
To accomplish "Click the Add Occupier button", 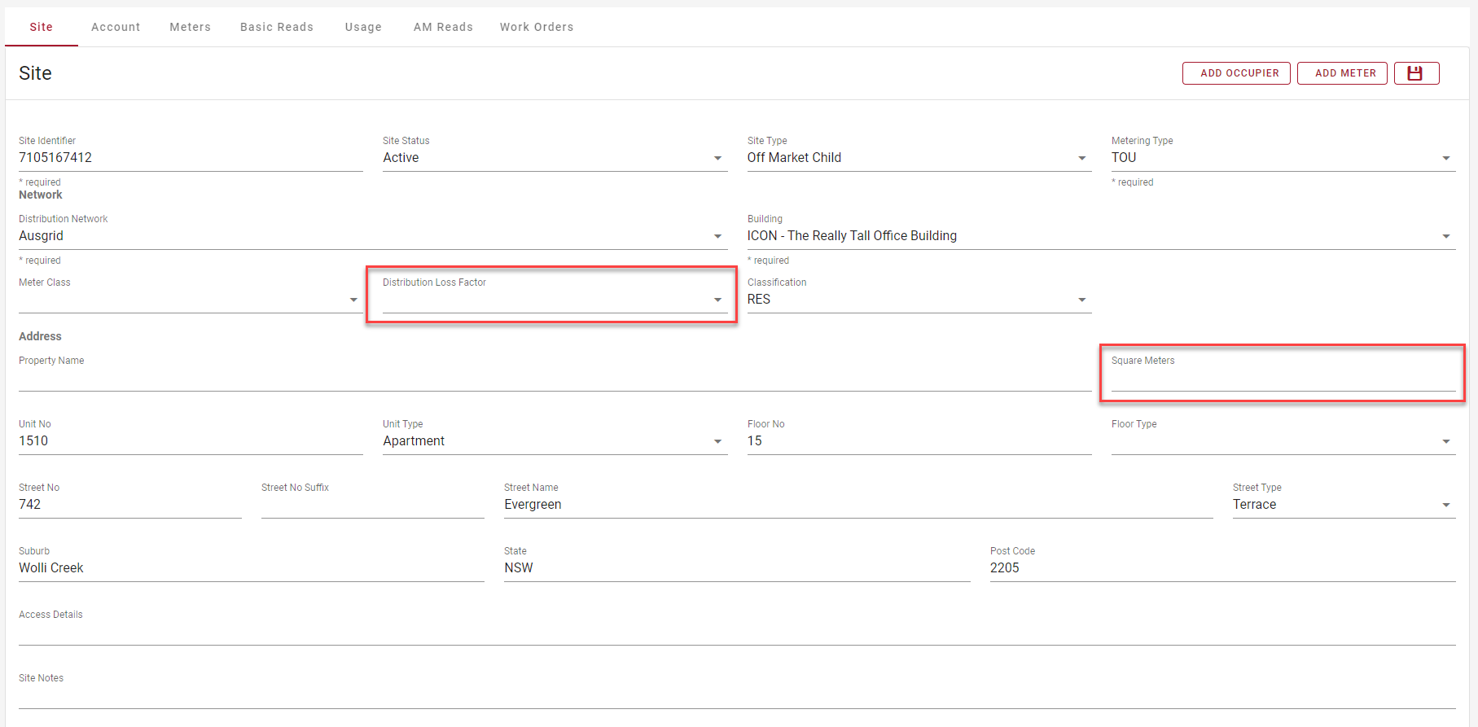I will (x=1236, y=73).
